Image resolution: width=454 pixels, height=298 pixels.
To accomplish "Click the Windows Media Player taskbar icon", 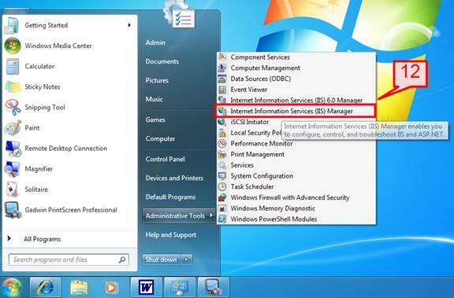I will coord(111,288).
